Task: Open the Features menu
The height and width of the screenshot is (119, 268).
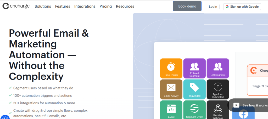Action: pos(63,6)
